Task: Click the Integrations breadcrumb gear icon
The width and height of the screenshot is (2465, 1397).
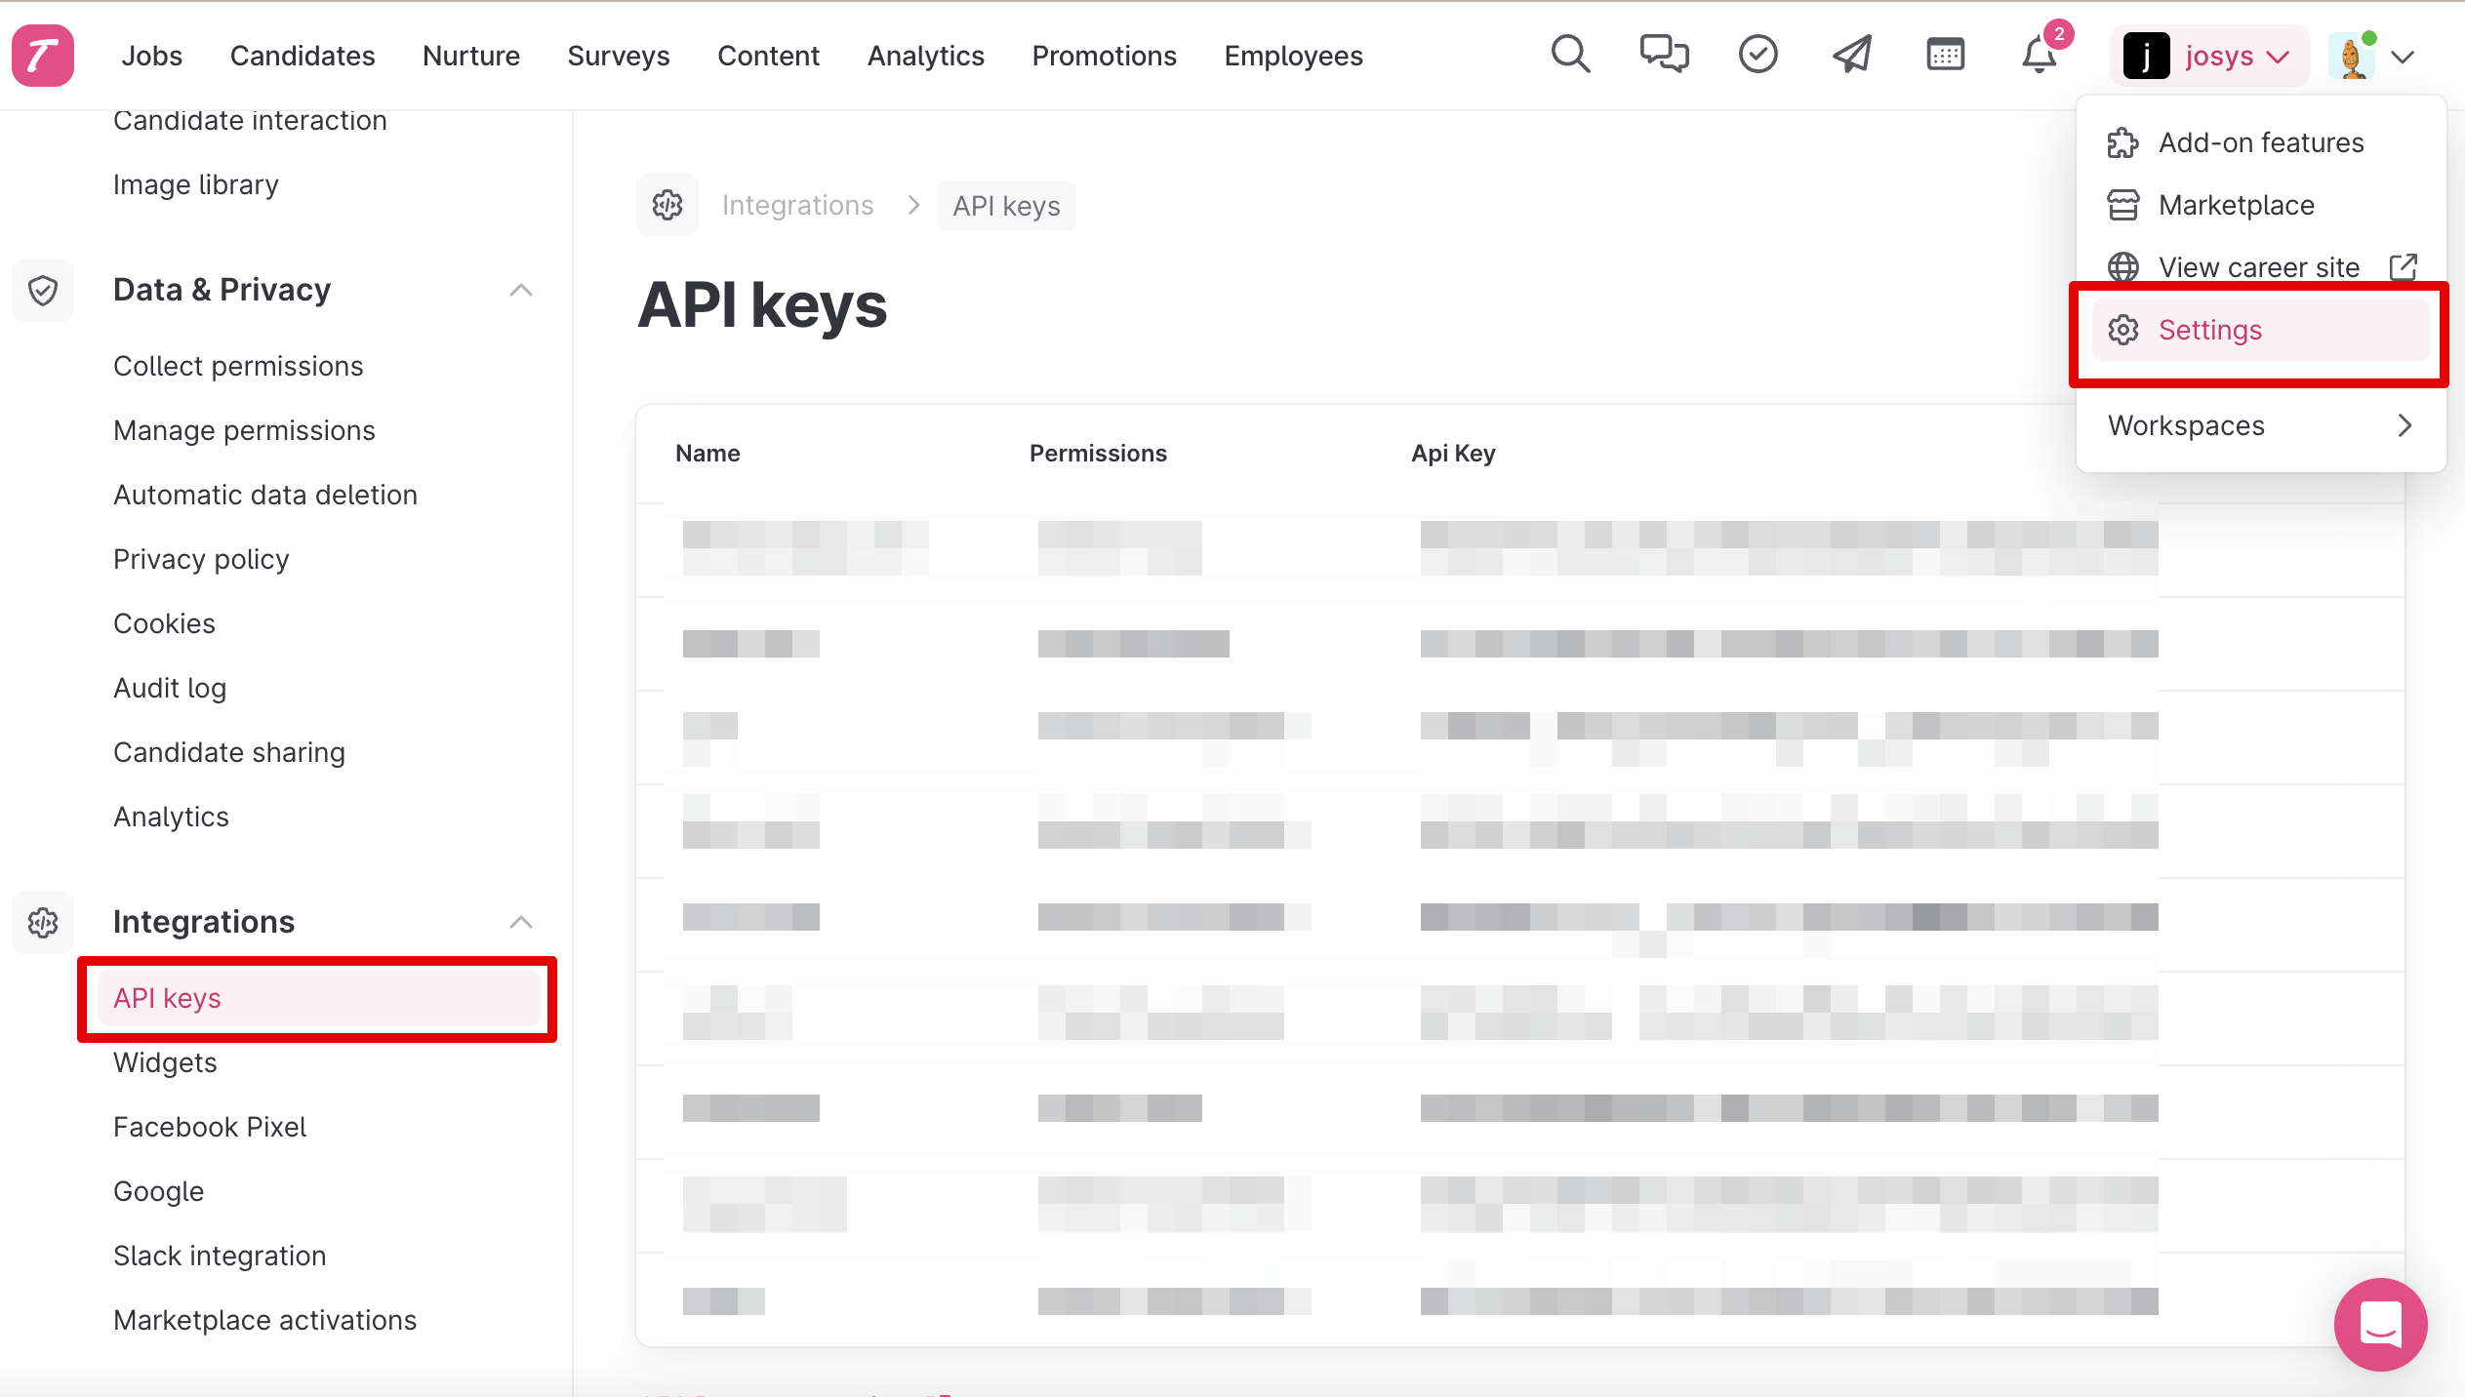Action: (667, 205)
